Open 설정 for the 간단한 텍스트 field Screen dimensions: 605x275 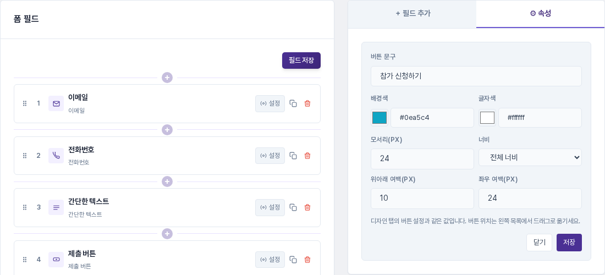[270, 207]
